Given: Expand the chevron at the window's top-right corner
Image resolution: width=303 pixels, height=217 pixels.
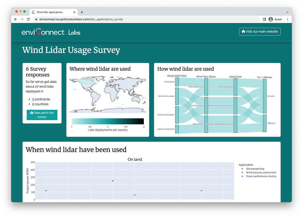Looking at the screenshot, I should [x=287, y=12].
